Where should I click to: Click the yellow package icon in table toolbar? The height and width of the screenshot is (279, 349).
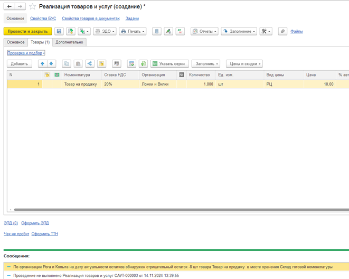[x=101, y=64]
